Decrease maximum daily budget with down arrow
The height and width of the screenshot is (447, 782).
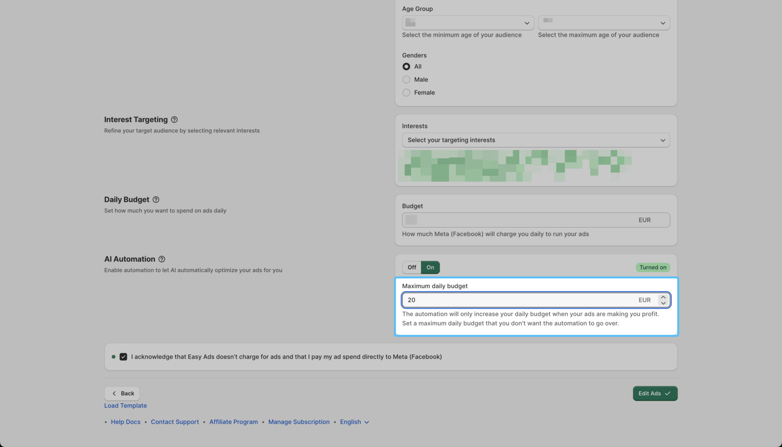[x=663, y=303]
